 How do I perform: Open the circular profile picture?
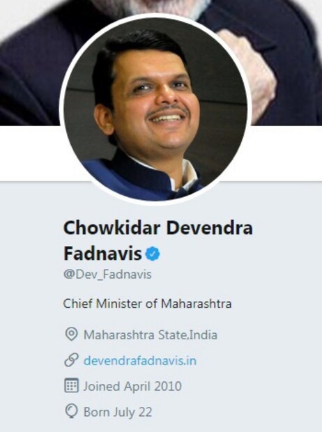[155, 109]
